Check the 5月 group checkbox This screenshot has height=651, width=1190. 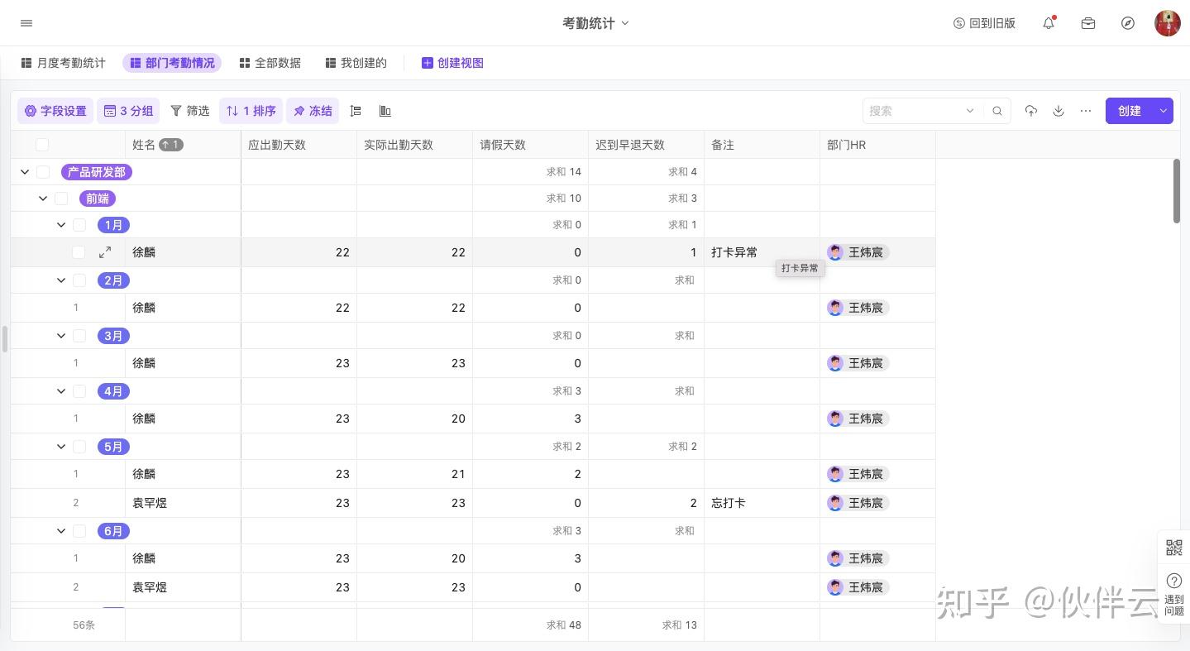[x=79, y=447]
